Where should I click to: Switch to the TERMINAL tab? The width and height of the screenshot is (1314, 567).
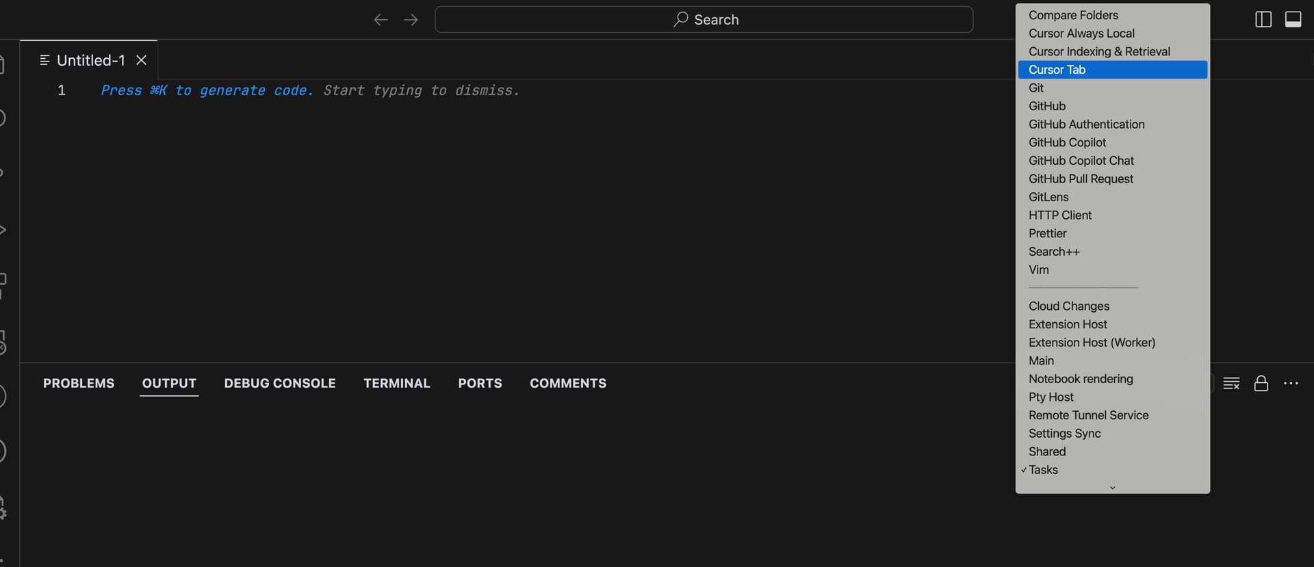[397, 384]
